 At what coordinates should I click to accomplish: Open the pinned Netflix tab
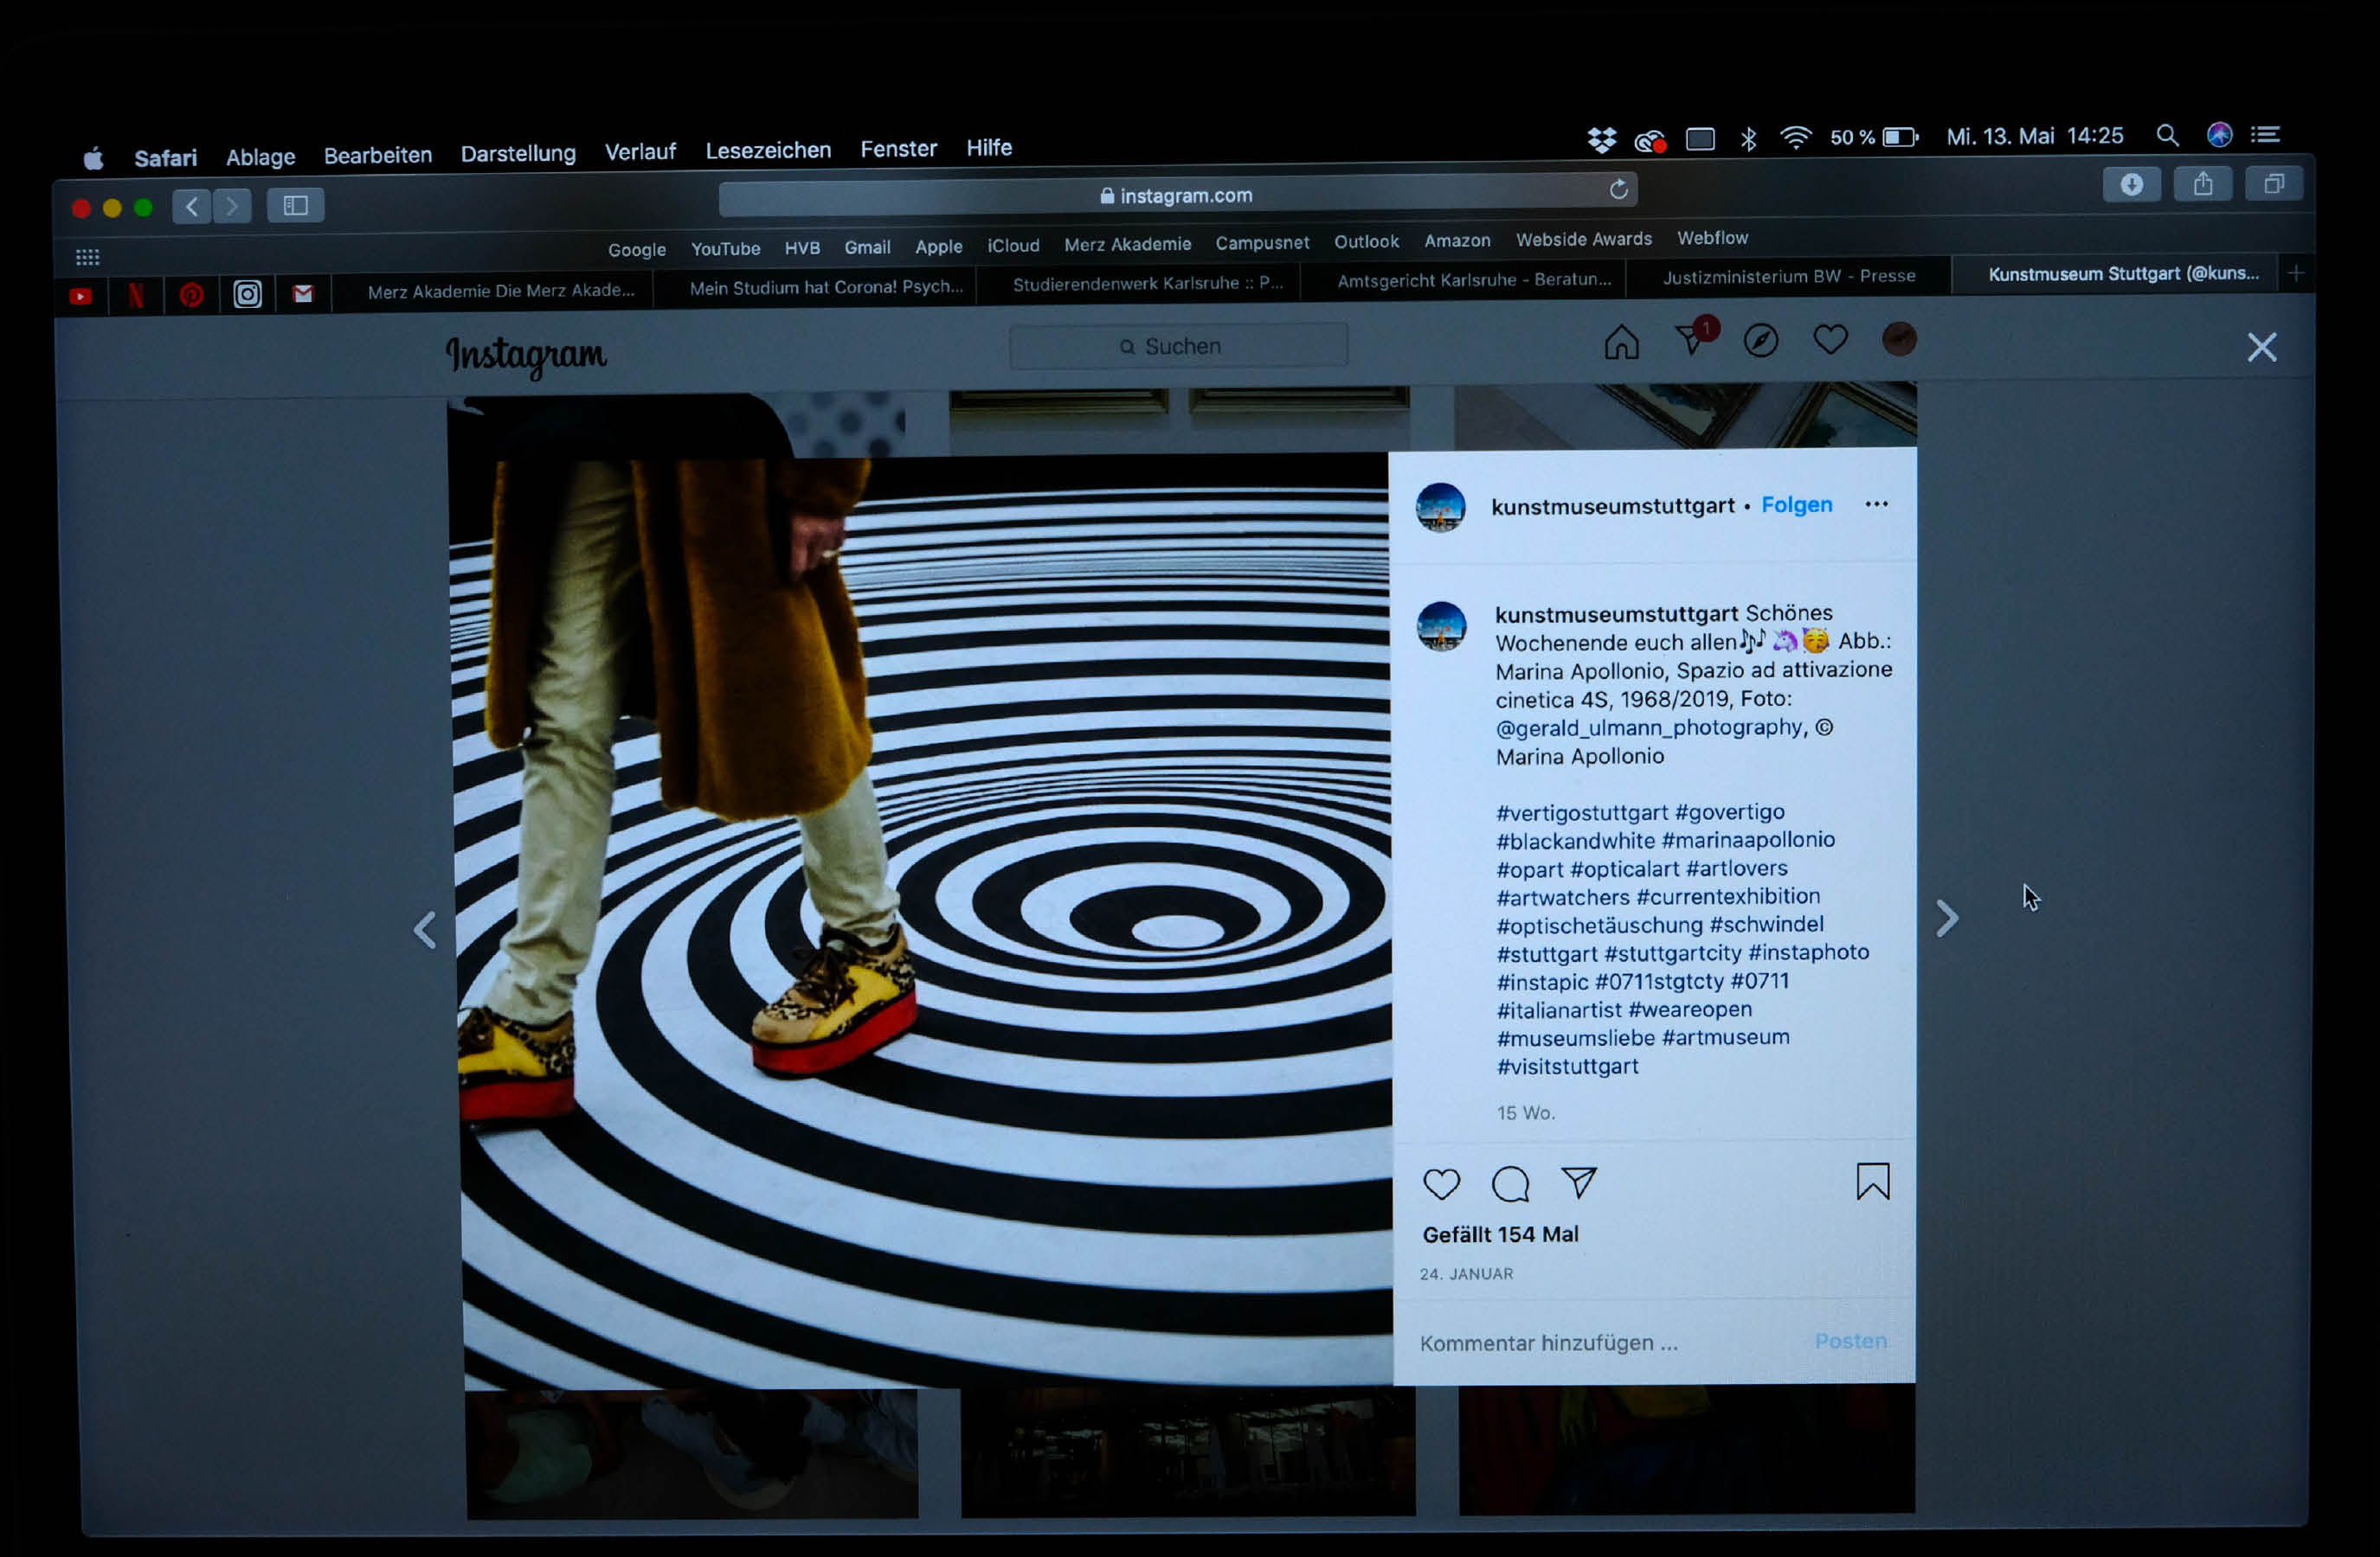pos(136,295)
